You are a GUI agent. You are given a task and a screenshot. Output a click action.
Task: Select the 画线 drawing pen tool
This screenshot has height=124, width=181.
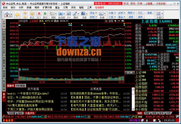point(75,14)
